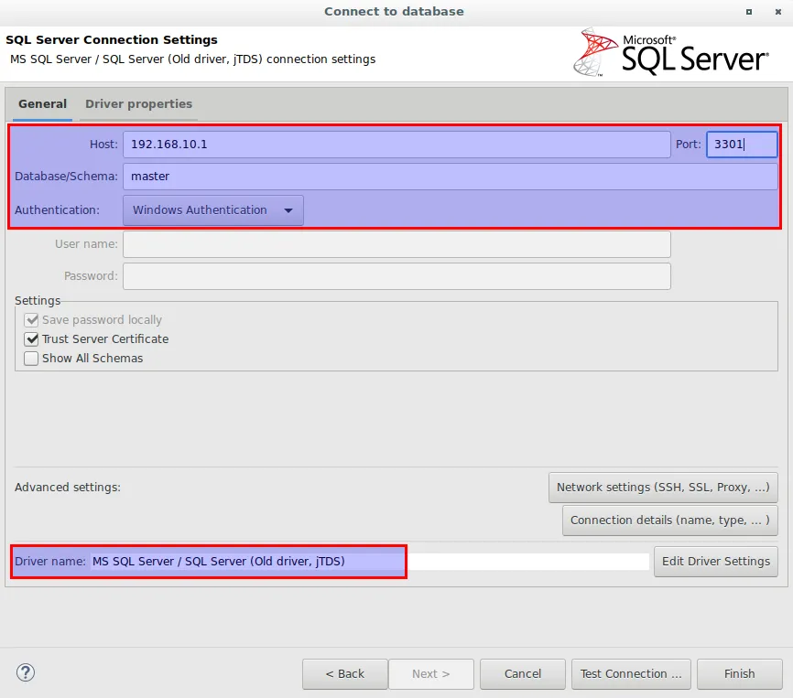The height and width of the screenshot is (698, 793).
Task: Cancel the connection dialog
Action: [523, 674]
